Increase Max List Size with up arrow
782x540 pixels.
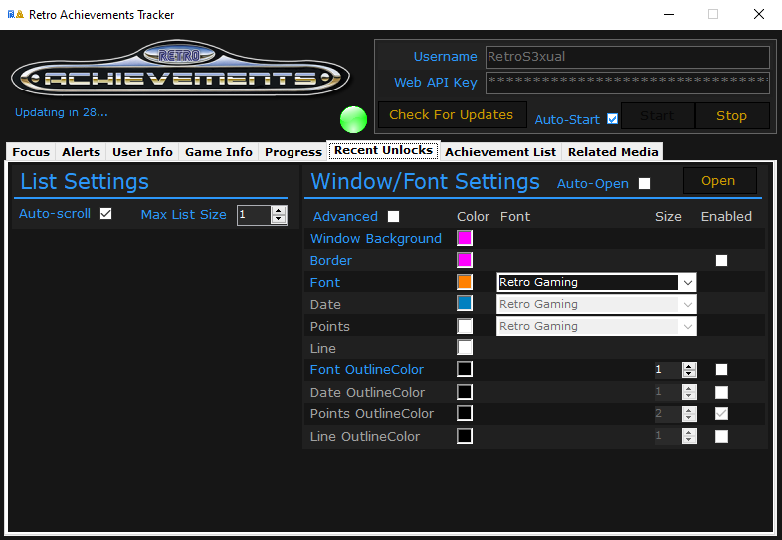pyautogui.click(x=279, y=211)
